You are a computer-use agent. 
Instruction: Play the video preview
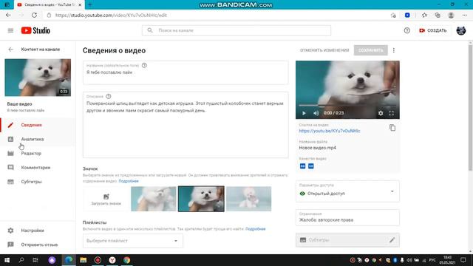[x=304, y=113]
